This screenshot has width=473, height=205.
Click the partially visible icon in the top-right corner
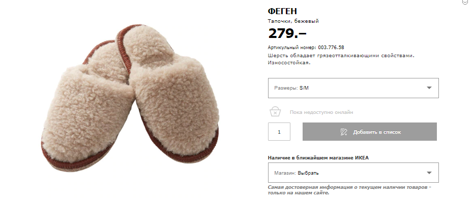[x=465, y=2]
